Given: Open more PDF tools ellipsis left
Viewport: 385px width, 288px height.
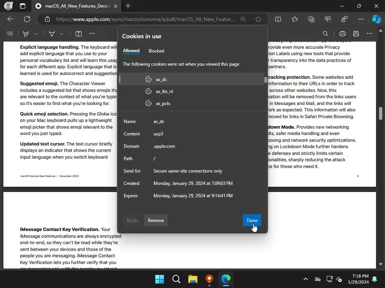Looking at the screenshot, I should 92,33.
